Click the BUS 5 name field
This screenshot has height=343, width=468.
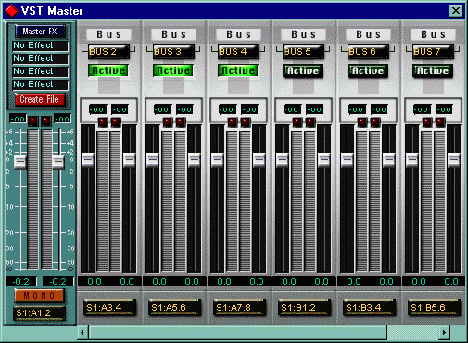(303, 52)
